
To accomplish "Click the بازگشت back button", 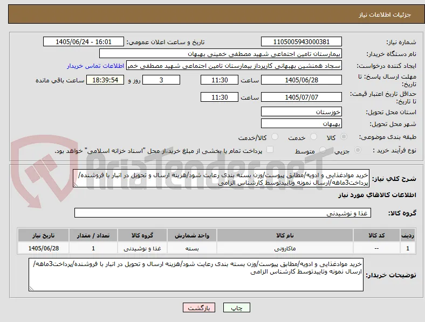I will pos(199,307).
